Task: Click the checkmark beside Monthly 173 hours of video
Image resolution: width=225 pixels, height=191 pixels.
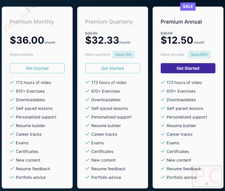Action: [12, 82]
